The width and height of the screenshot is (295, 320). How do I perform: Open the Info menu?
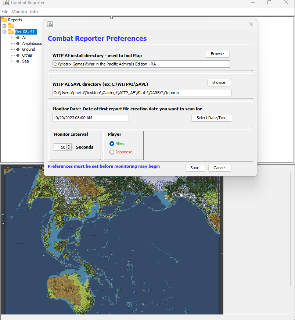tap(34, 11)
